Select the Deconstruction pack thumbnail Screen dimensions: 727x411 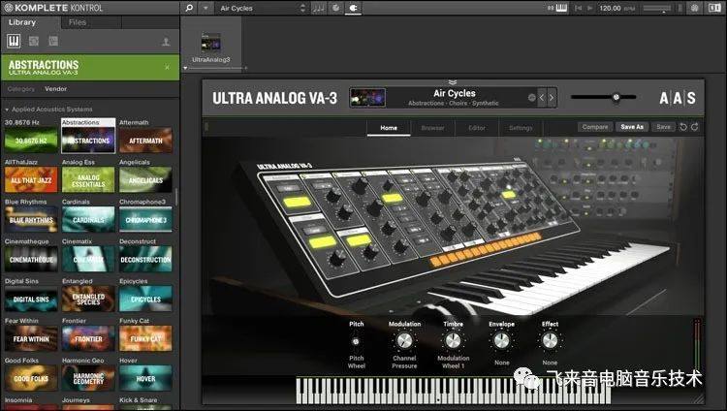[145, 260]
